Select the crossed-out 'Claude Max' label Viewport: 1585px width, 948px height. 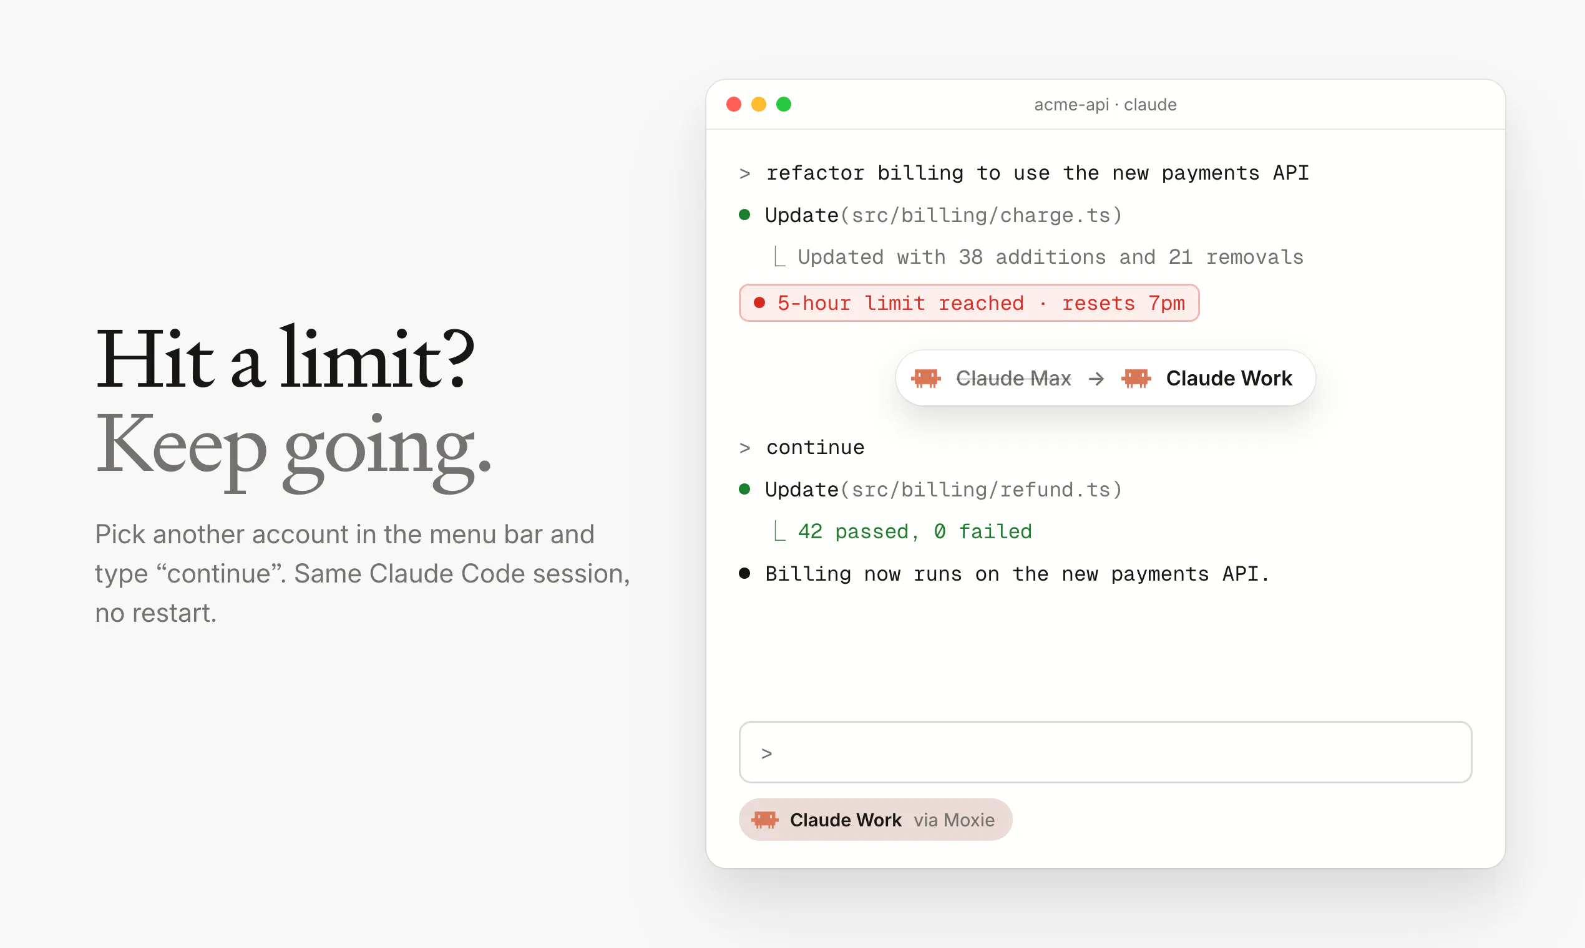coord(1013,378)
